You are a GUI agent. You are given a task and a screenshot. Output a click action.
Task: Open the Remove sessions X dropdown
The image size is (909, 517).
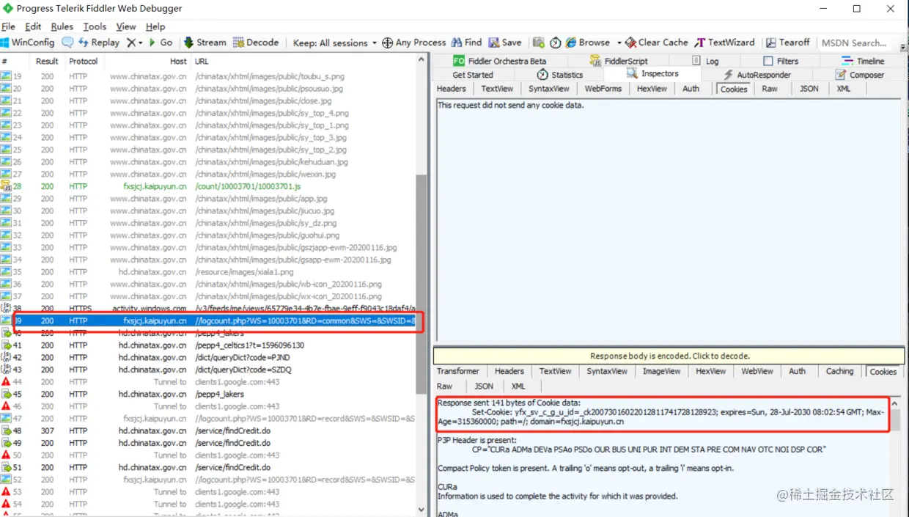point(135,43)
